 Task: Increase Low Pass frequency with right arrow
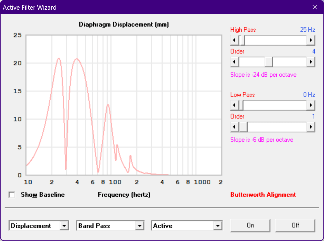coord(311,105)
